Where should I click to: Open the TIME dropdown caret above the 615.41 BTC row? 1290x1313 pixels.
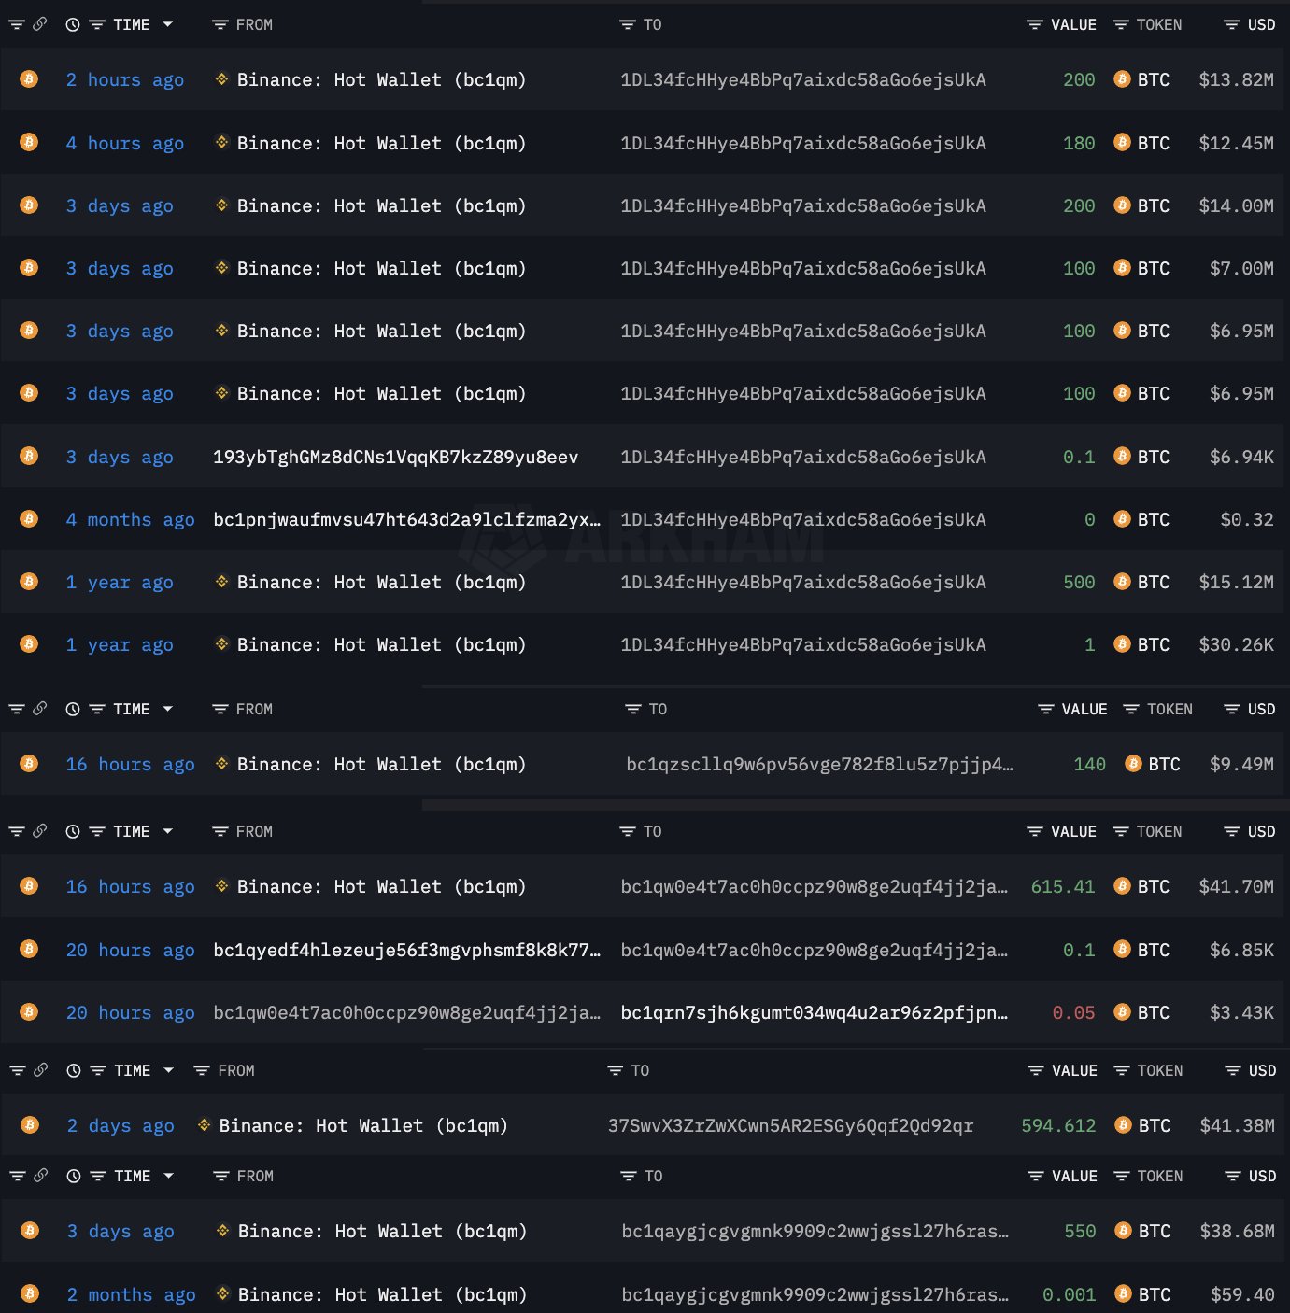click(168, 832)
